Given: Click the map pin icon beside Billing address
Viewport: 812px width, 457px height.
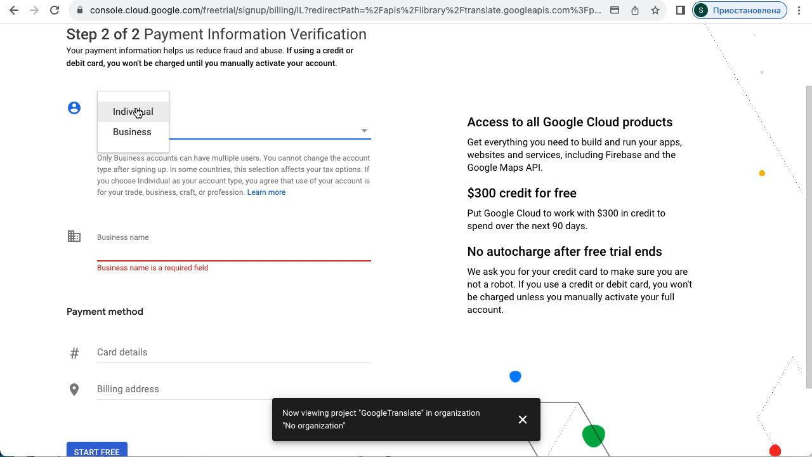Looking at the screenshot, I should click(x=74, y=389).
